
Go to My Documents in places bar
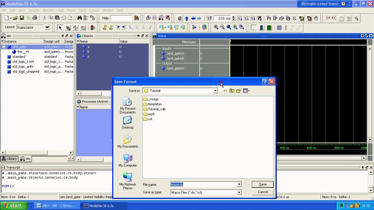click(128, 142)
